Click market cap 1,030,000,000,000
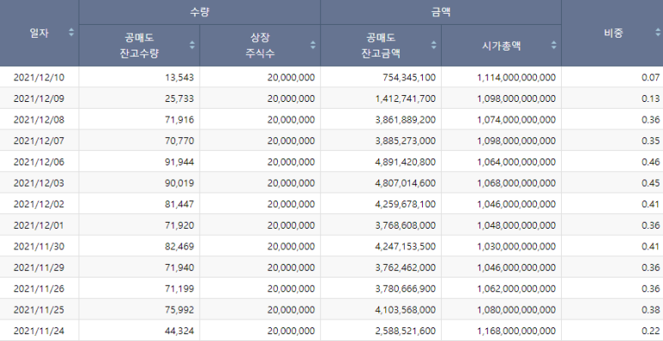The width and height of the screenshot is (663, 341). pos(516,247)
